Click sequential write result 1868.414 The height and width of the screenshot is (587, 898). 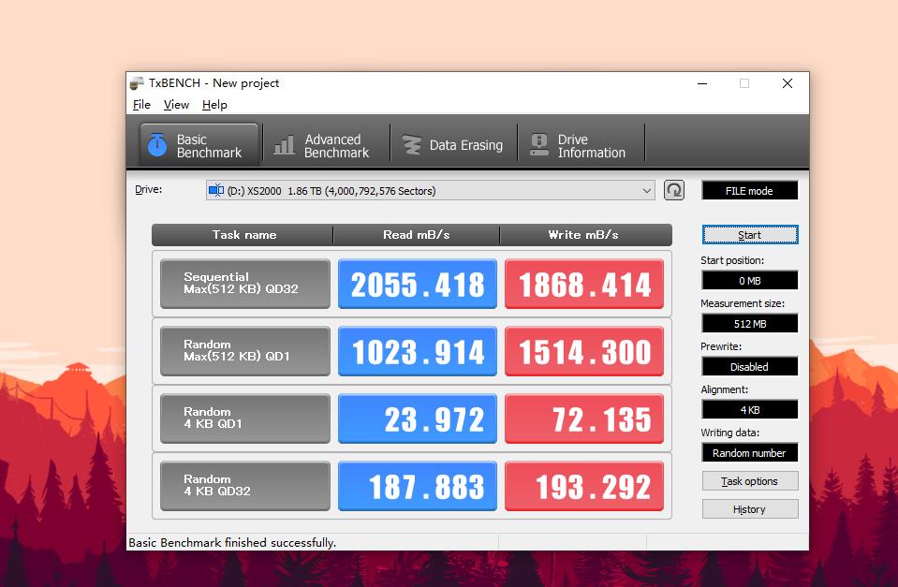tap(584, 284)
